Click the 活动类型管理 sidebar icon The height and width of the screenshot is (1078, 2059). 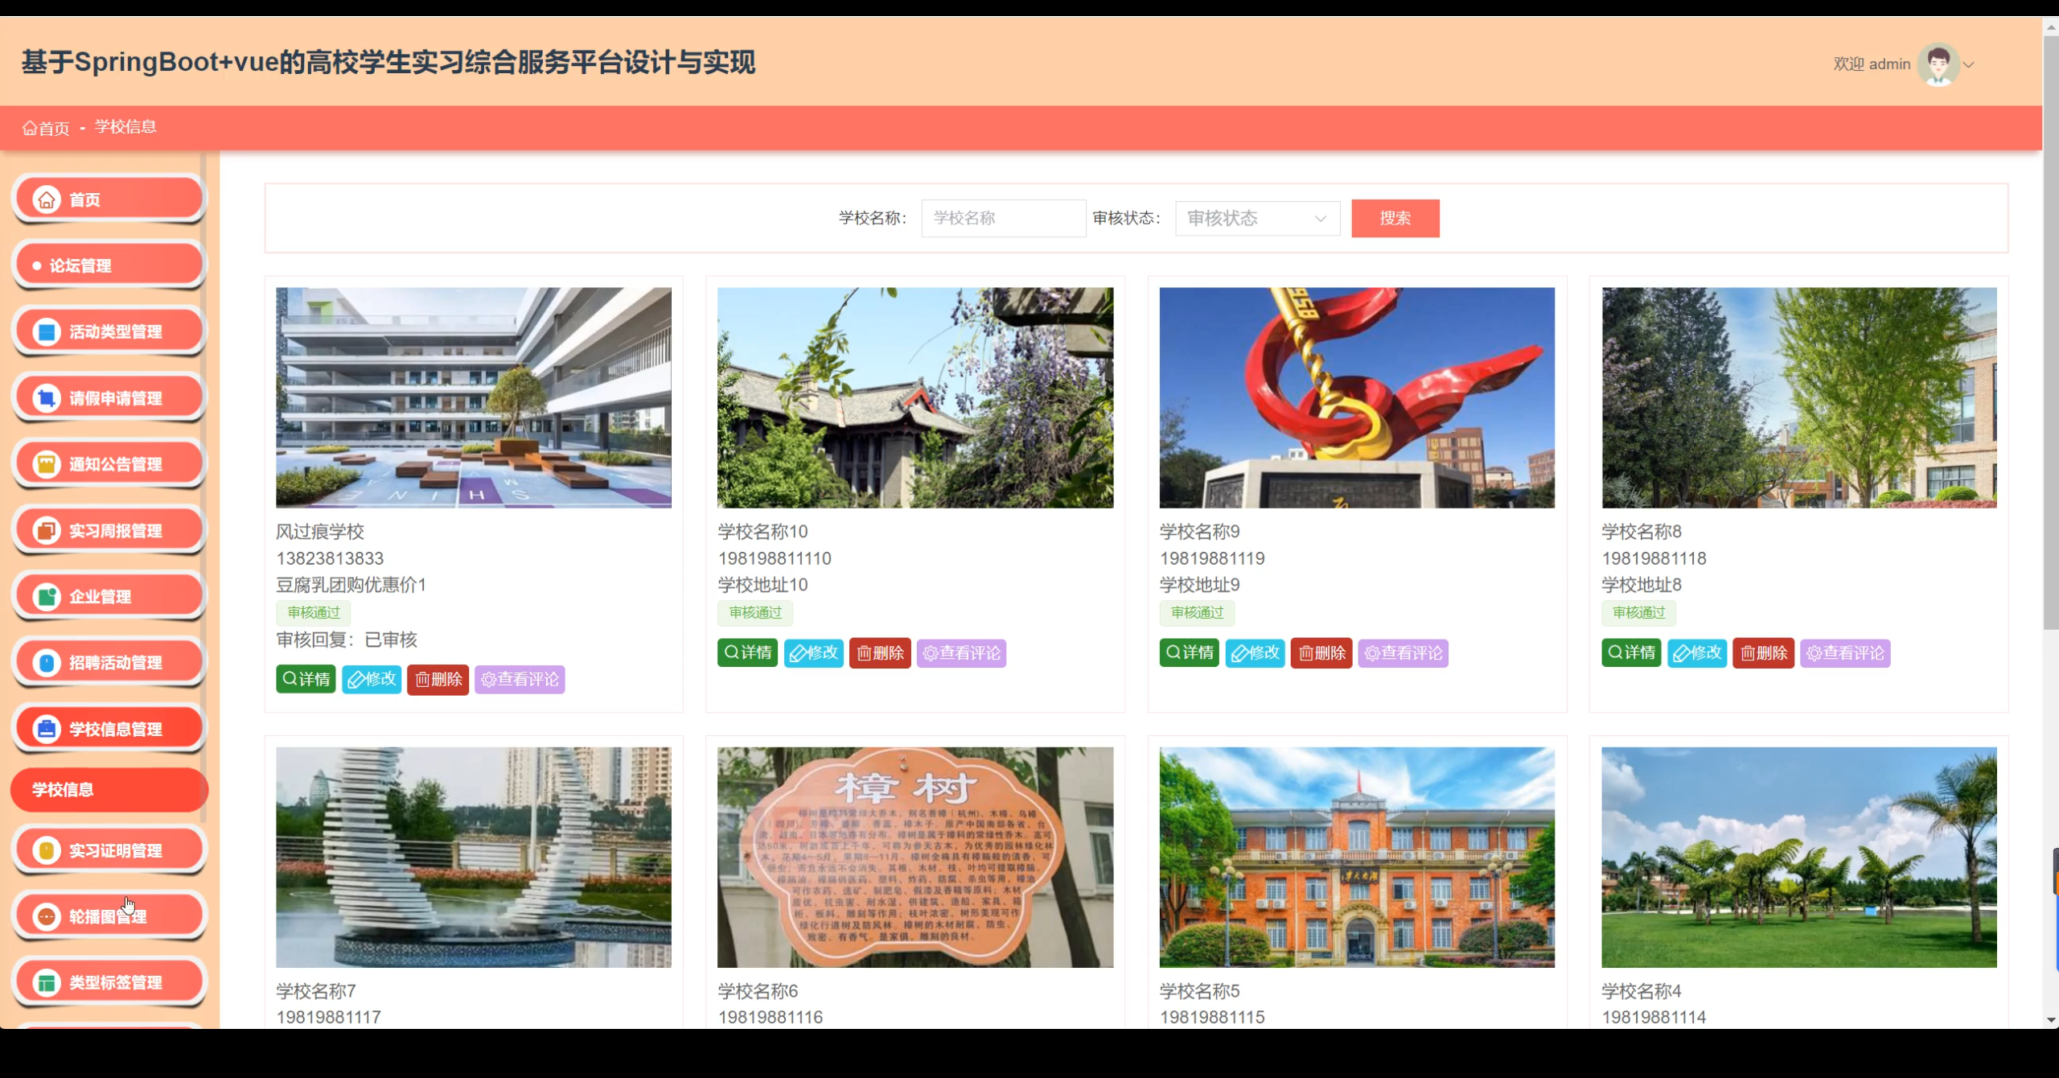click(47, 331)
